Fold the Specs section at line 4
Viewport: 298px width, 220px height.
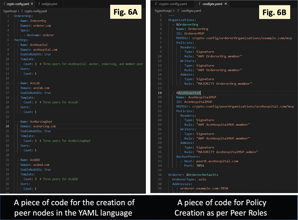12,30
